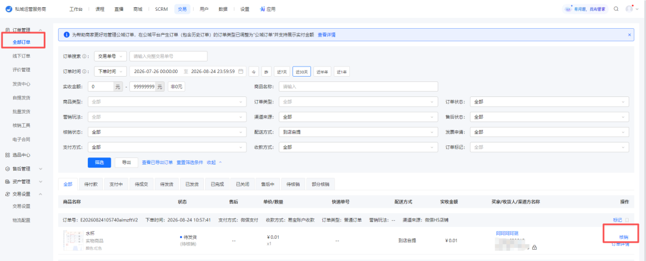Open the 查看已导出订单 link
This screenshot has width=646, height=261.
pos(157,162)
